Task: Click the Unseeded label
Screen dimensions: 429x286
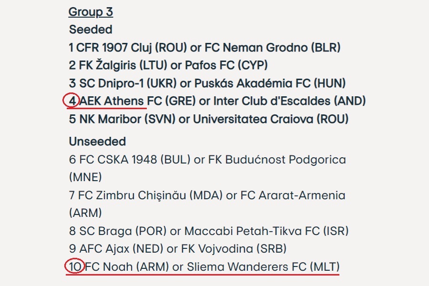Action: (x=97, y=142)
